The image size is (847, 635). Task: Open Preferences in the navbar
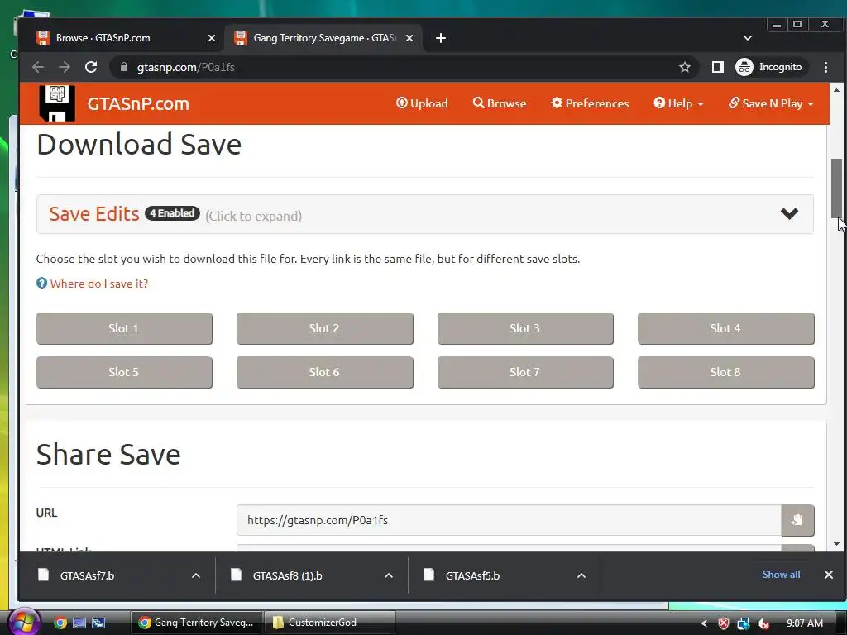point(590,103)
